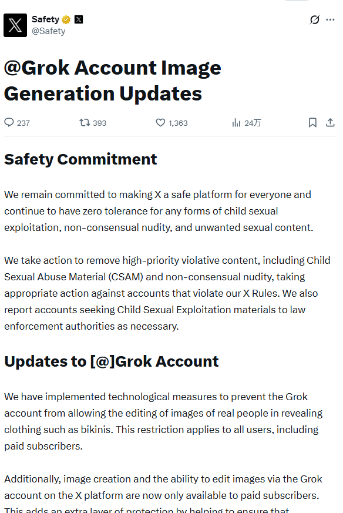Toggle the like heart on this post
This screenshot has height=513, width=343.
click(x=160, y=122)
